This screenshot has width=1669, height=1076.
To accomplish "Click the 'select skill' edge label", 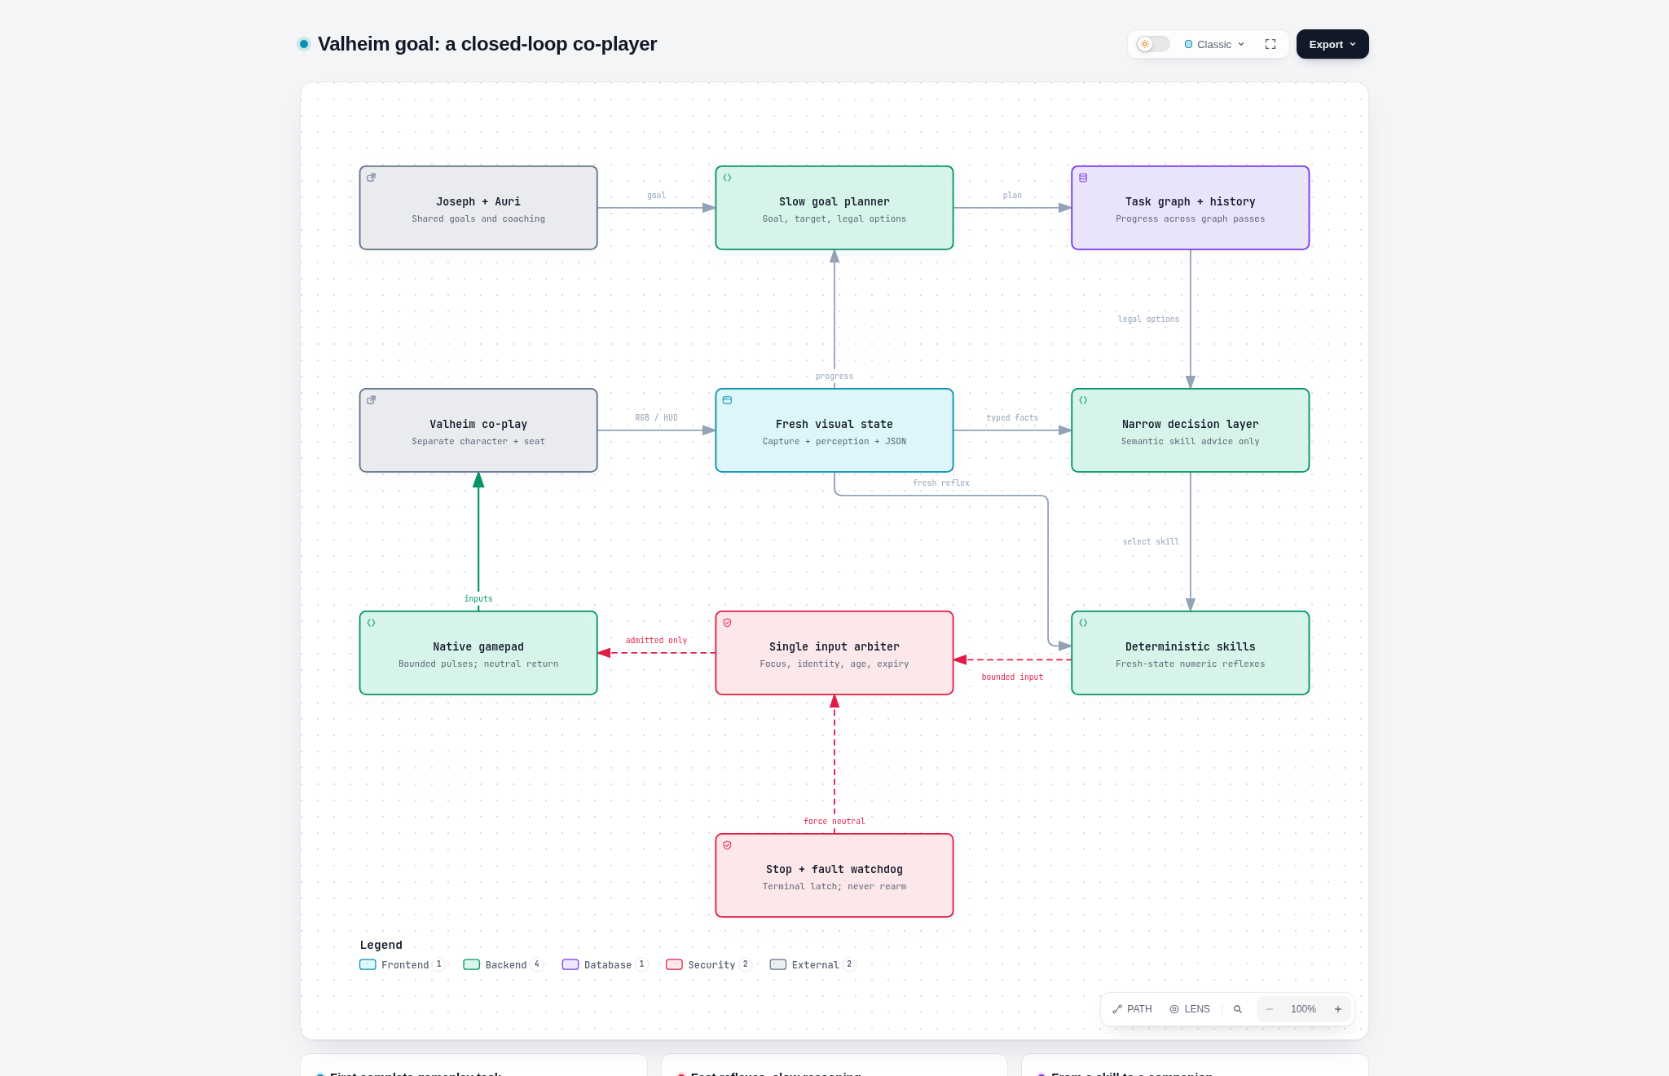I will pos(1151,542).
